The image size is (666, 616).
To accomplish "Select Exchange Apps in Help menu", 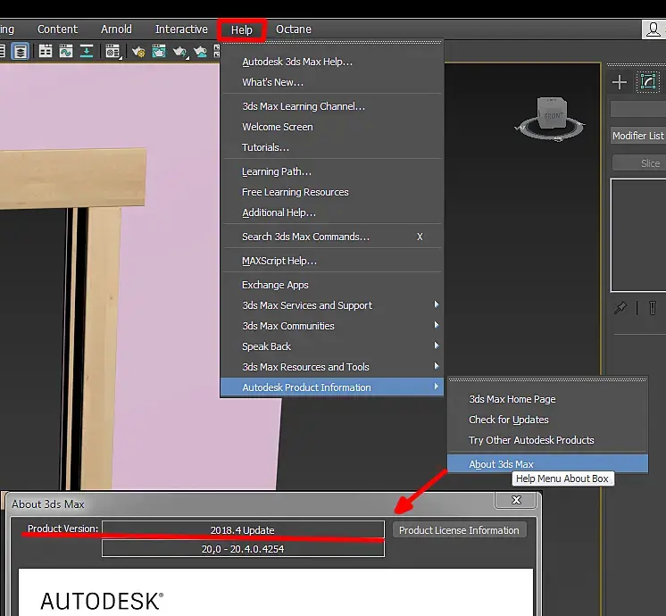I will coord(332,285).
